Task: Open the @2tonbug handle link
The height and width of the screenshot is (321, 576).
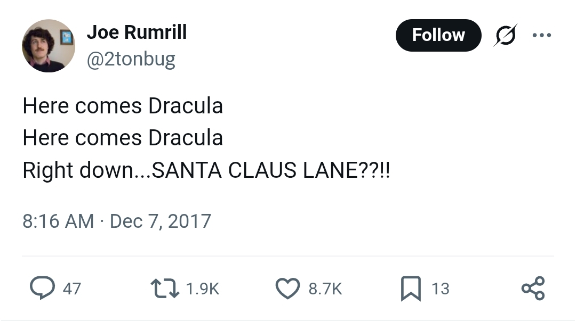Action: [x=131, y=59]
